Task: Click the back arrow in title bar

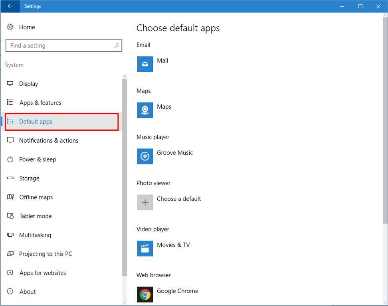Action: click(x=10, y=6)
